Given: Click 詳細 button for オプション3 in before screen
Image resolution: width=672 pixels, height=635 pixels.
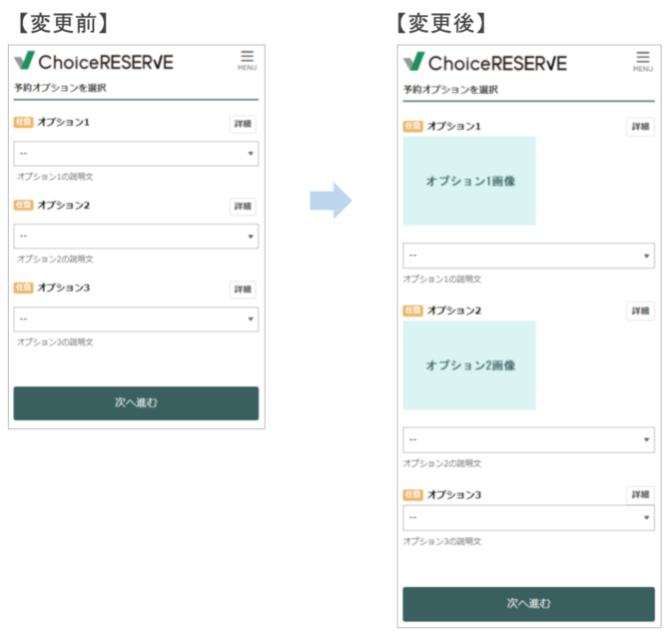Looking at the screenshot, I should (243, 290).
